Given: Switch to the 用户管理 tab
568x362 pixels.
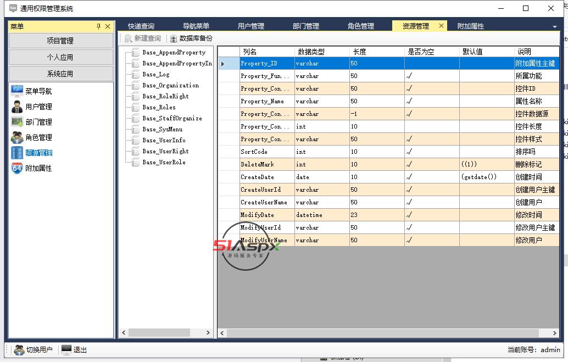Looking at the screenshot, I should pyautogui.click(x=251, y=26).
